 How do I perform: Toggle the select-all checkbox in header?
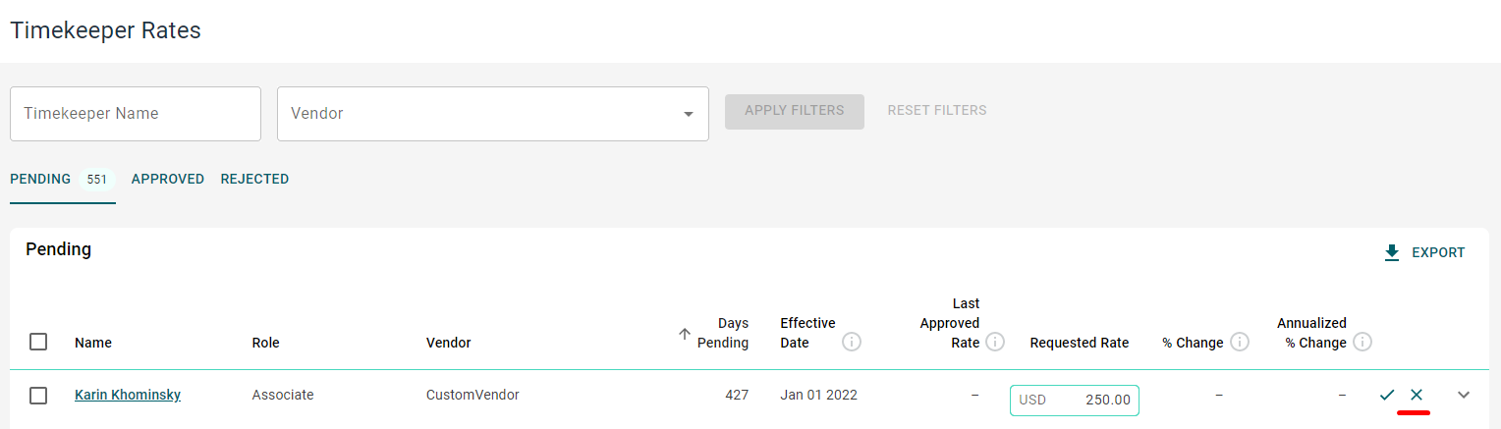tap(38, 342)
